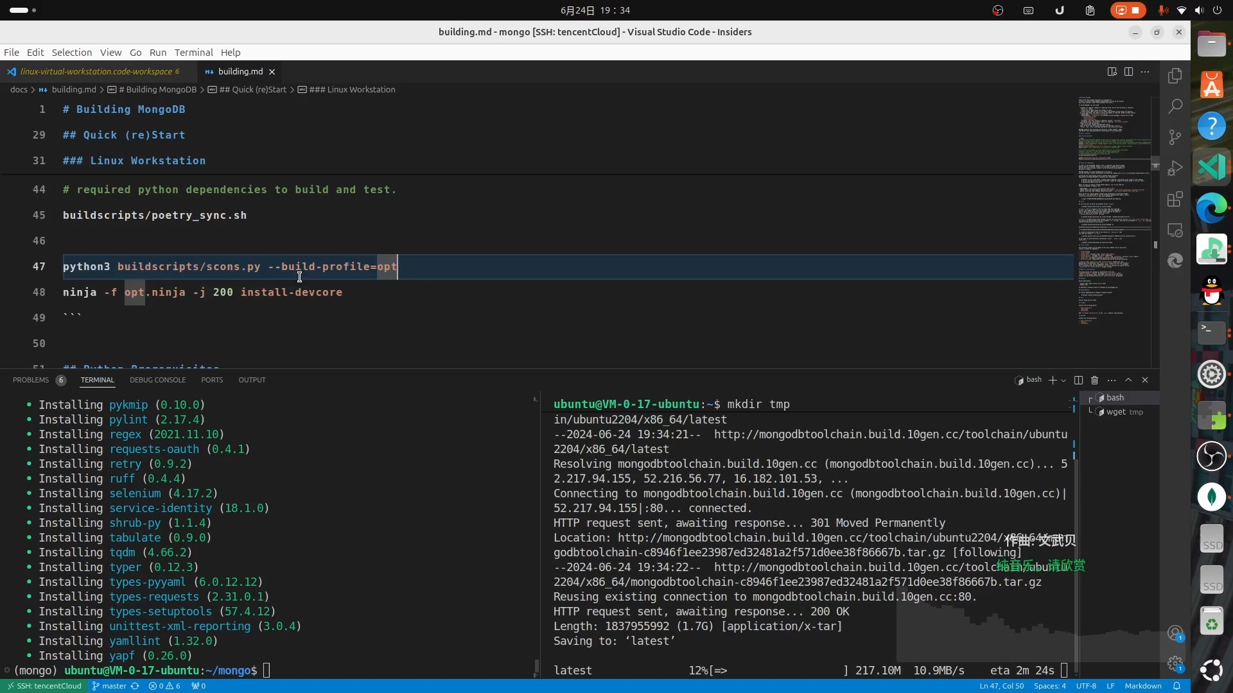
Task: Switch to the PORTS panel tab
Action: [x=212, y=380]
